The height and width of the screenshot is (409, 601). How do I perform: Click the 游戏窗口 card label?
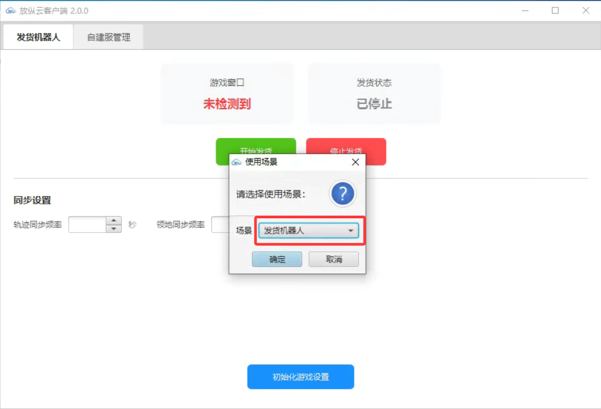point(227,83)
